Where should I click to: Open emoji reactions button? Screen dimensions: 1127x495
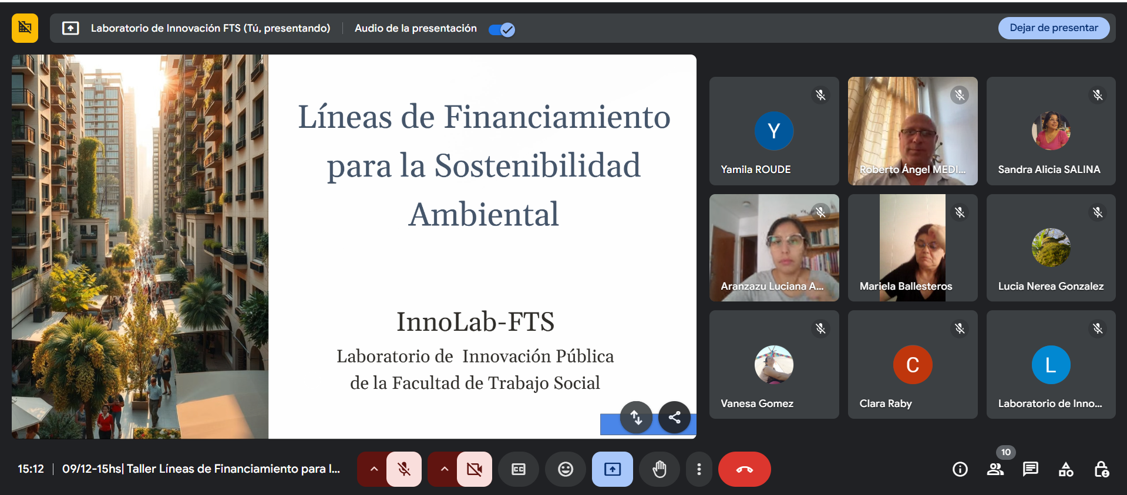(x=566, y=469)
